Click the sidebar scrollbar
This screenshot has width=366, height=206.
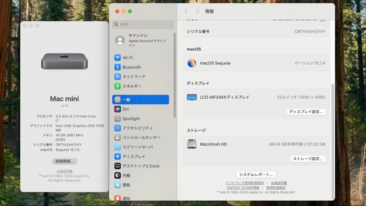175,75
